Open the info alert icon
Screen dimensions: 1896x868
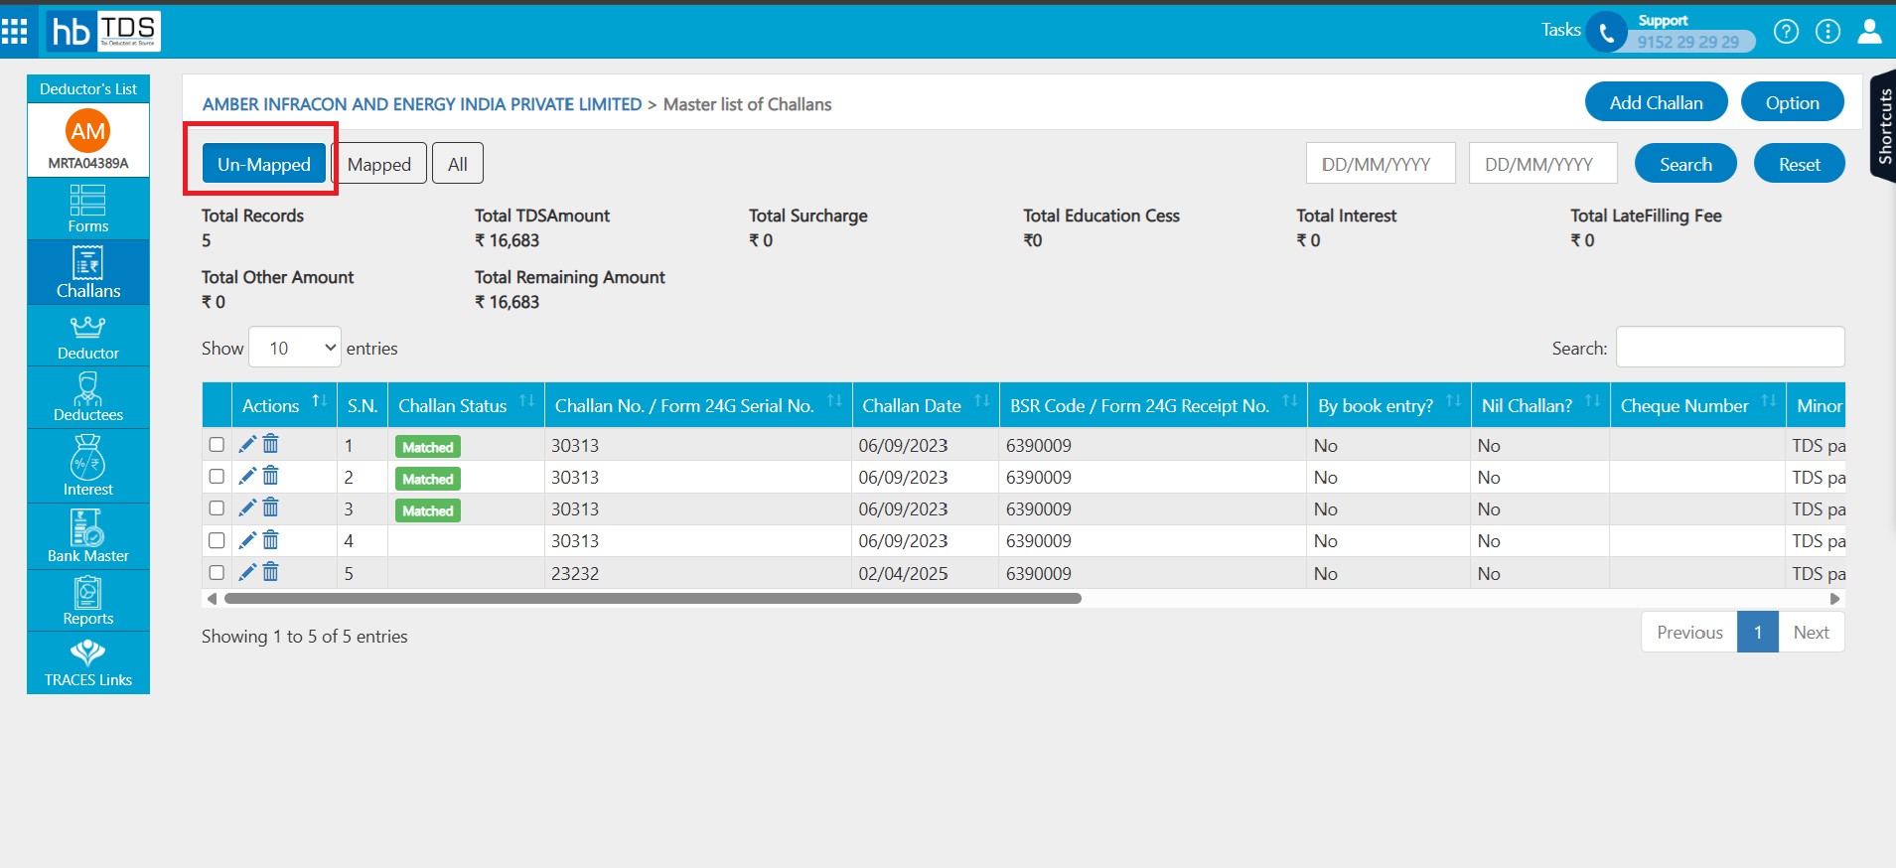pyautogui.click(x=1827, y=32)
